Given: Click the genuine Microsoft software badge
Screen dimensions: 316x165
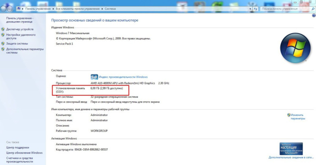Looking at the screenshot, I should click(x=291, y=148).
